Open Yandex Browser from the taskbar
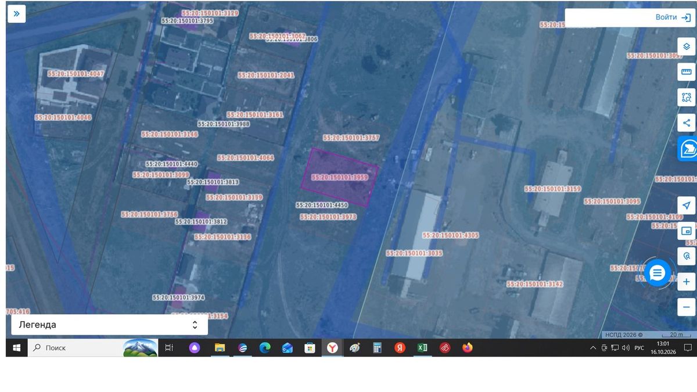Screen dimensions: 697x392 (332, 347)
